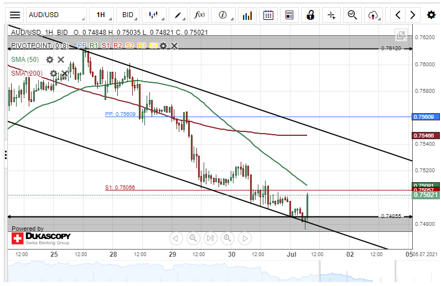Image resolution: width=441 pixels, height=286 pixels.
Task: Remove the SMA (50) indicator
Action: pos(61,60)
